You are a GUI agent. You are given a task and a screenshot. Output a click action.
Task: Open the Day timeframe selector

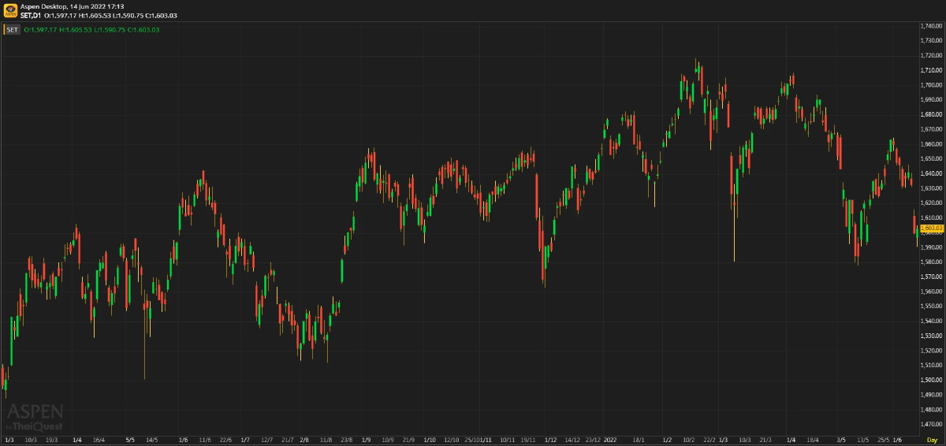(932, 440)
